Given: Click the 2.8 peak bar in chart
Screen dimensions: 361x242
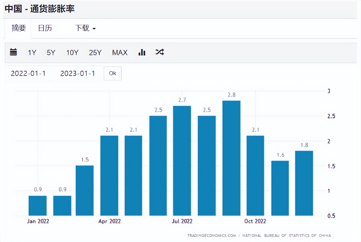Looking at the screenshot, I should click(231, 158).
